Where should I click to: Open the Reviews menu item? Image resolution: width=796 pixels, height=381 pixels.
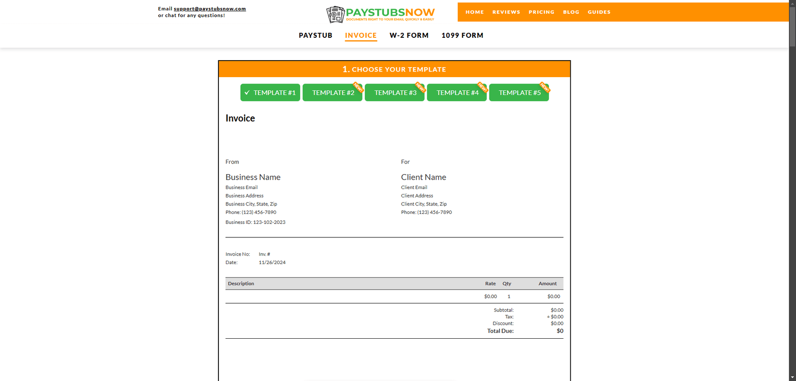pyautogui.click(x=506, y=12)
